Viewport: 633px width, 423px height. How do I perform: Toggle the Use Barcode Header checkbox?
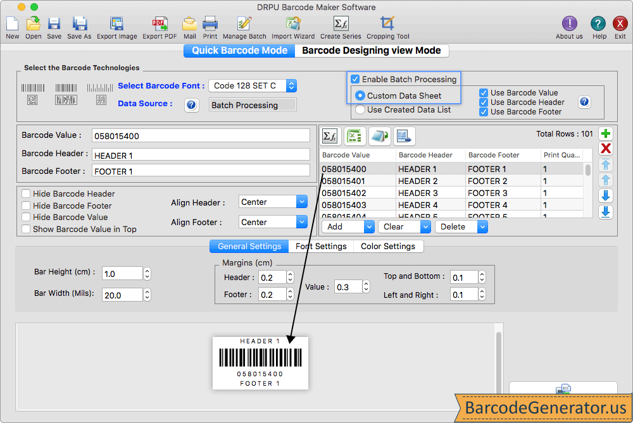point(484,102)
